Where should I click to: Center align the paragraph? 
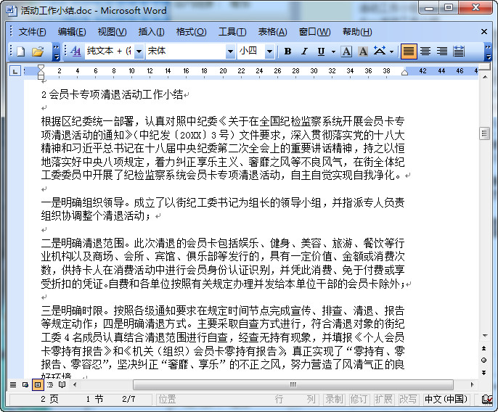coord(425,51)
